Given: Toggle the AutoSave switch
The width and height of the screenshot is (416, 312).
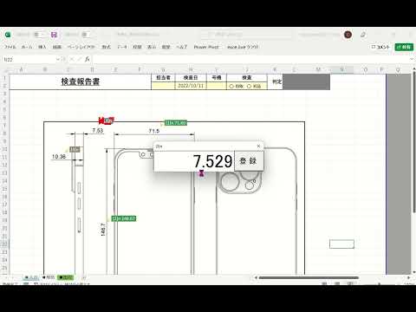Looking at the screenshot, I should click(x=38, y=35).
